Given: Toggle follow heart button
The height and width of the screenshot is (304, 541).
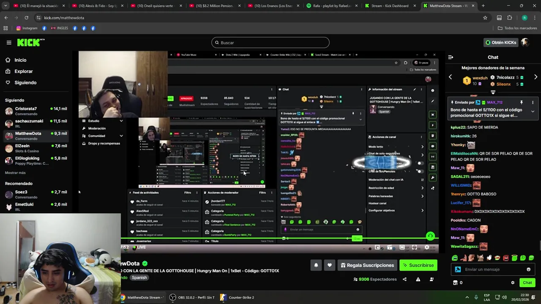Looking at the screenshot, I should click(330, 265).
